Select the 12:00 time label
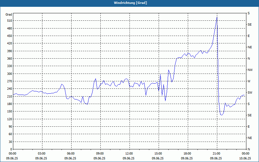This screenshot has width=259, height=162. coord(129,154)
